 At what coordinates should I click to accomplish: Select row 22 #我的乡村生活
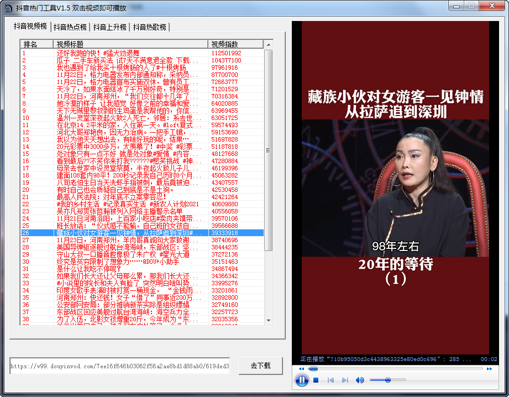point(142,204)
